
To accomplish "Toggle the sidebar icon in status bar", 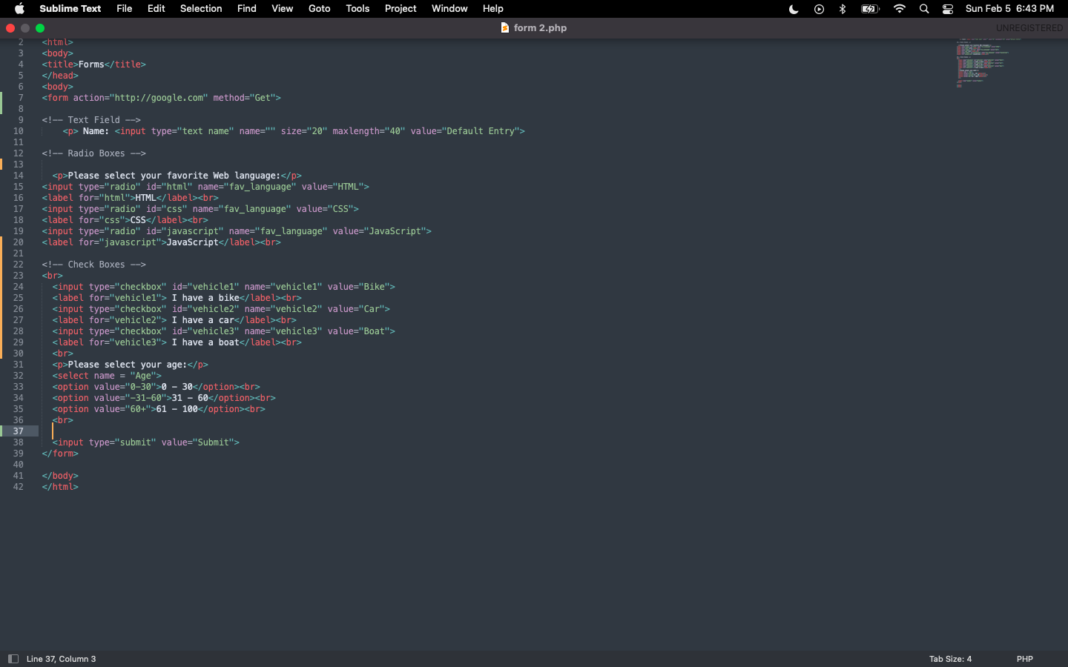I will coord(13,659).
